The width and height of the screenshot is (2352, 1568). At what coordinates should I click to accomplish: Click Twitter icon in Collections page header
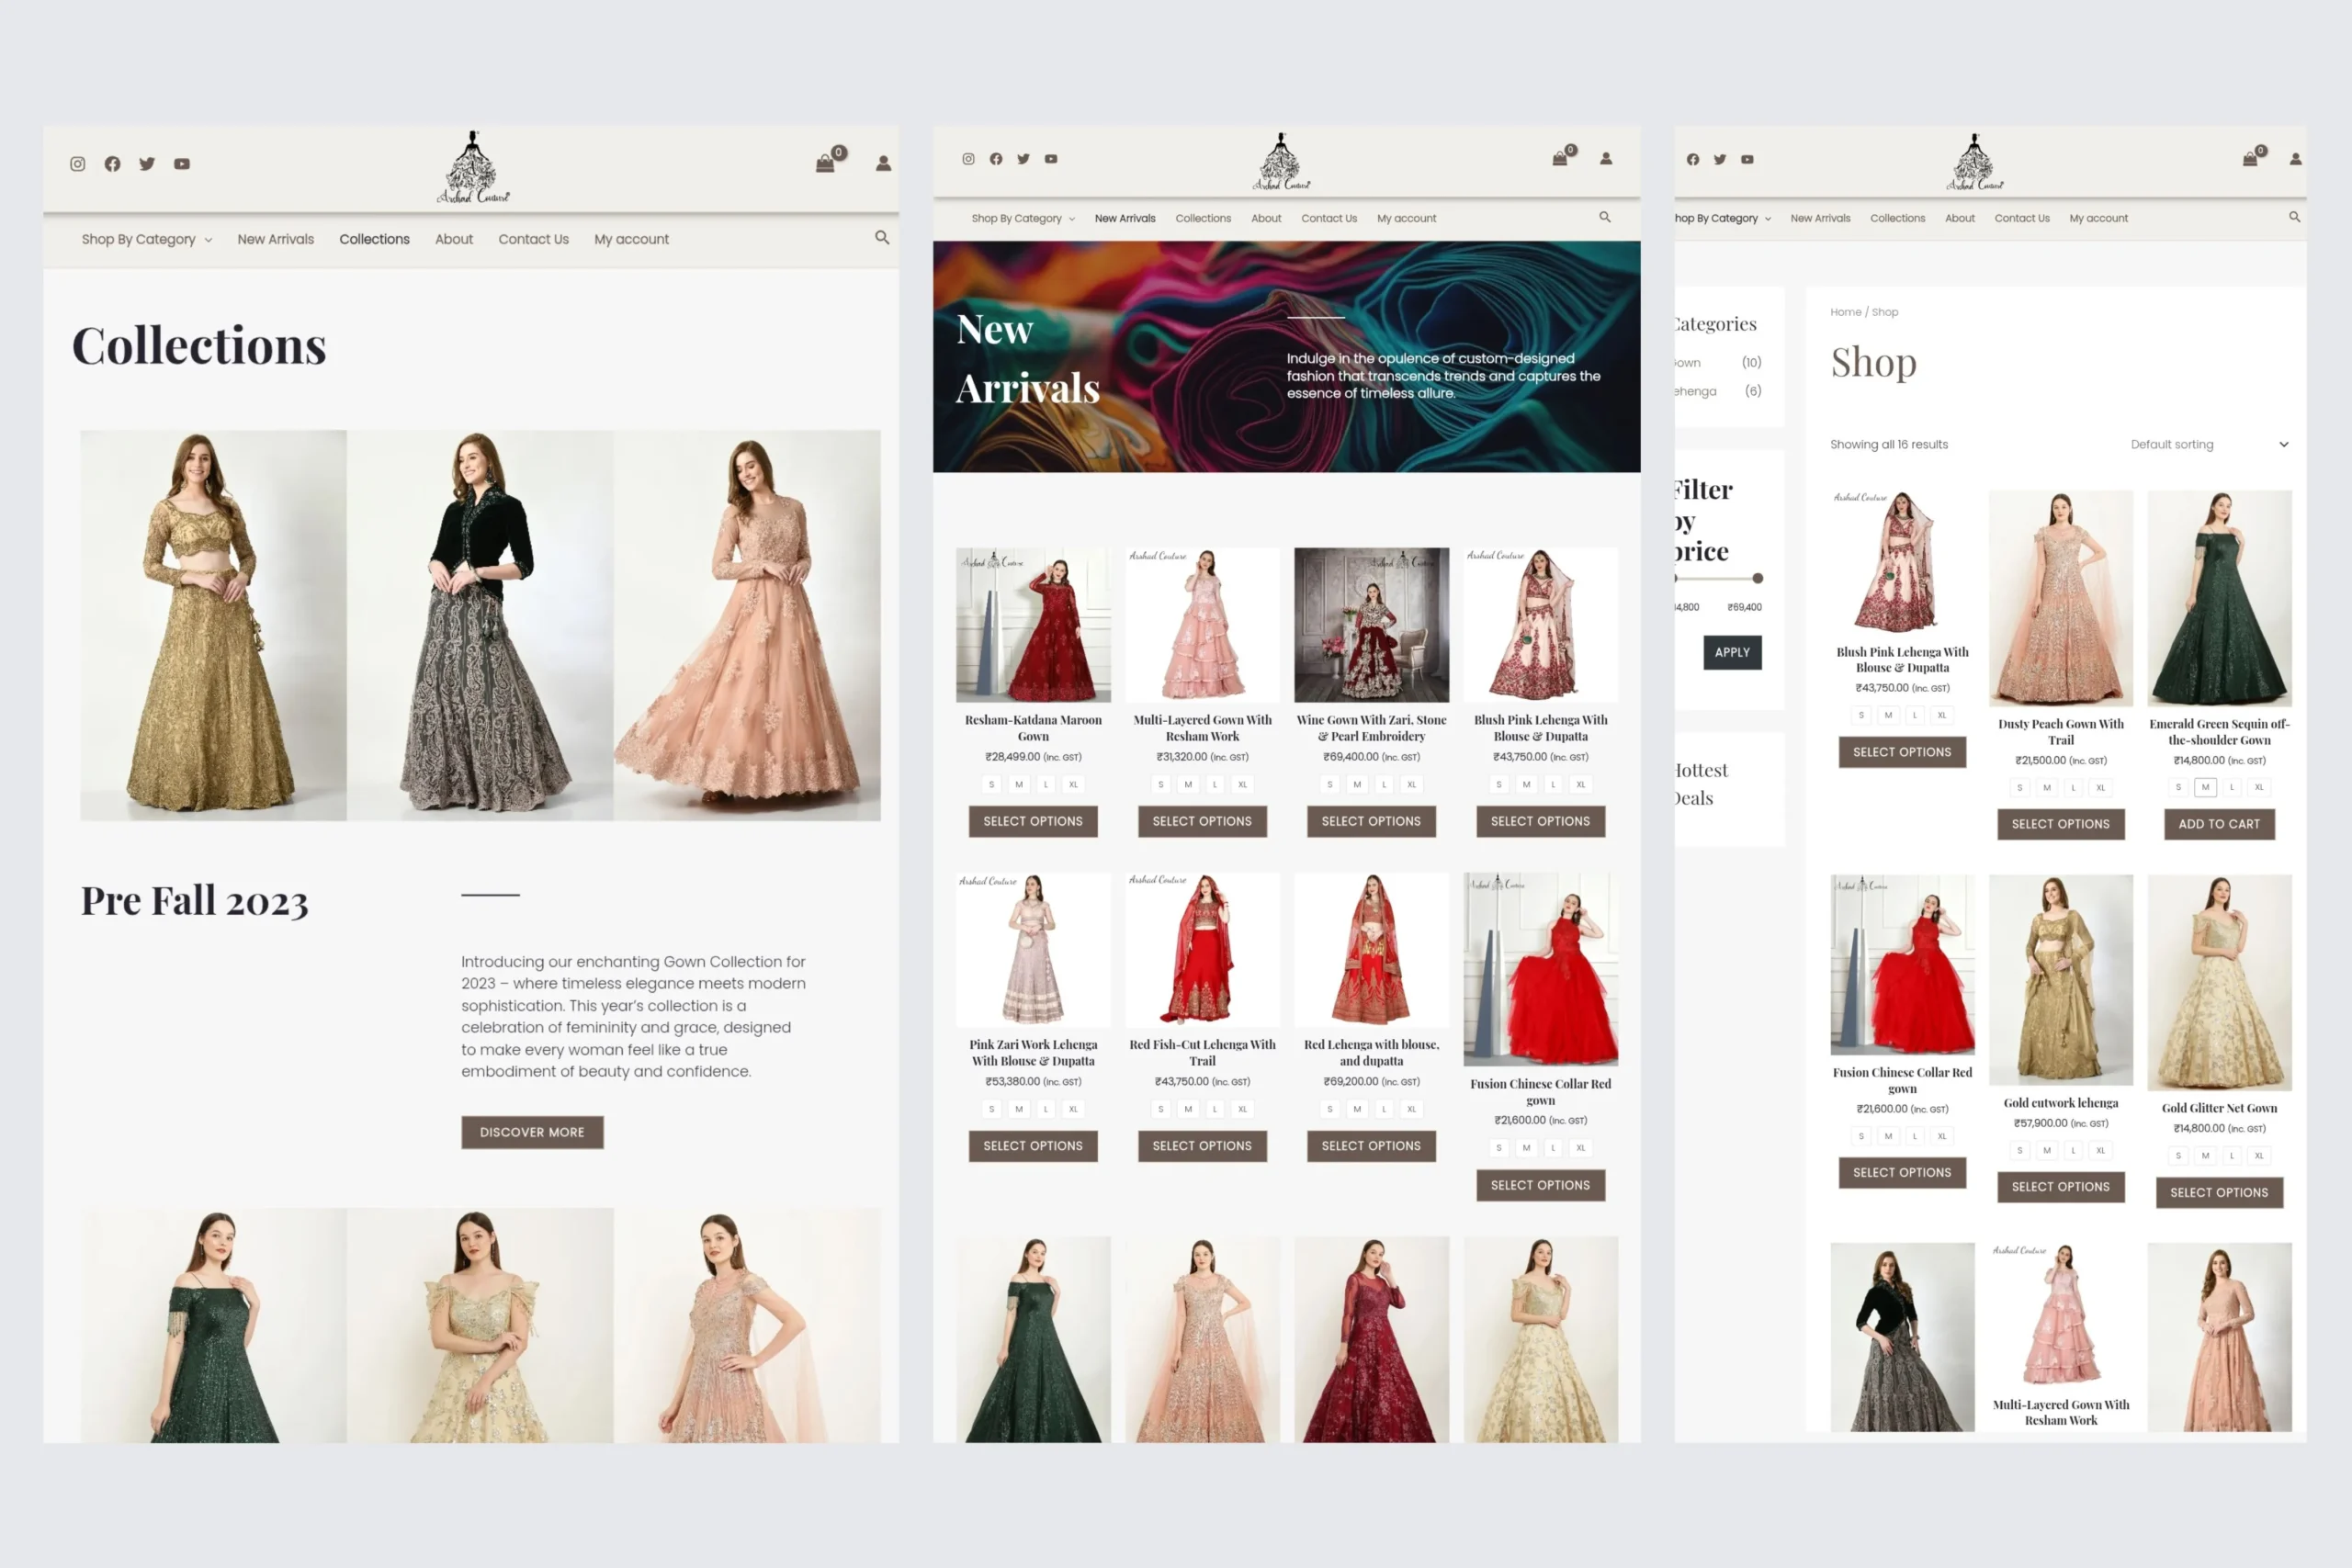click(147, 164)
